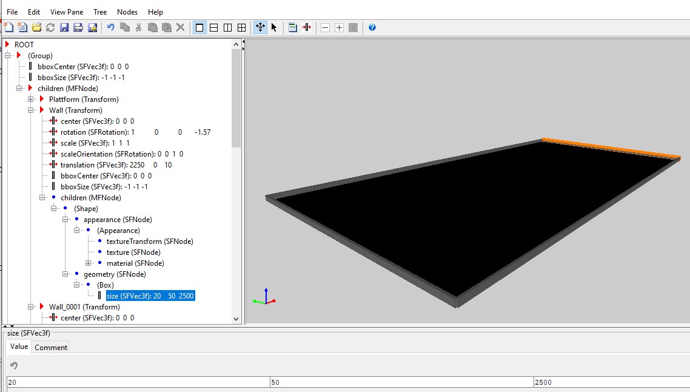Image resolution: width=690 pixels, height=392 pixels.
Task: Switch to single view pane layout
Action: click(199, 27)
